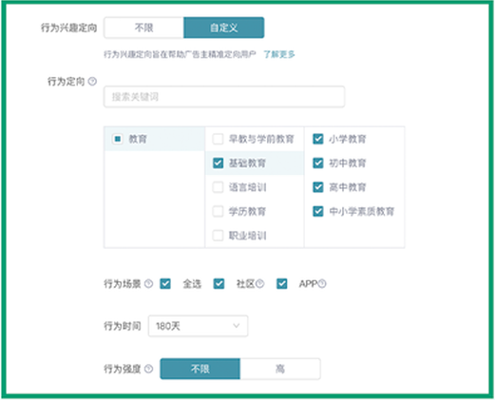Screen dimensions: 495x400
Task: Enable the 语言培训 checkbox
Action: click(218, 187)
